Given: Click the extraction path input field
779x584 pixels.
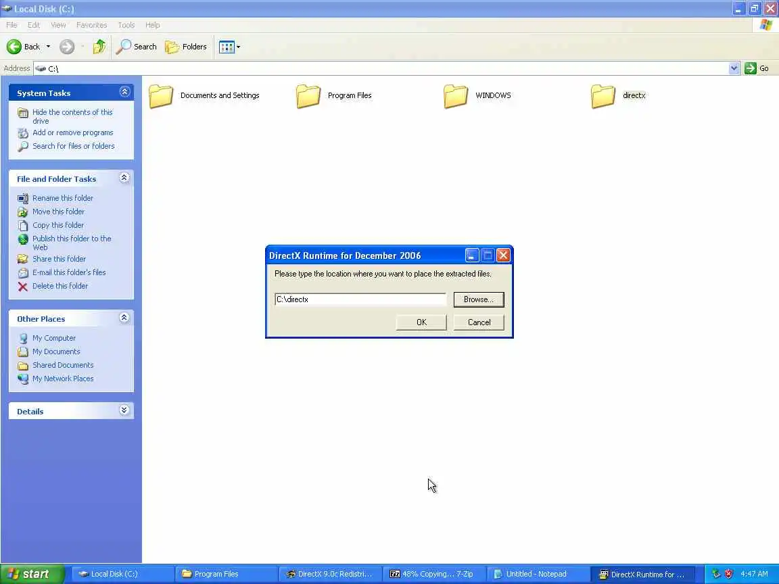Looking at the screenshot, I should pos(360,299).
